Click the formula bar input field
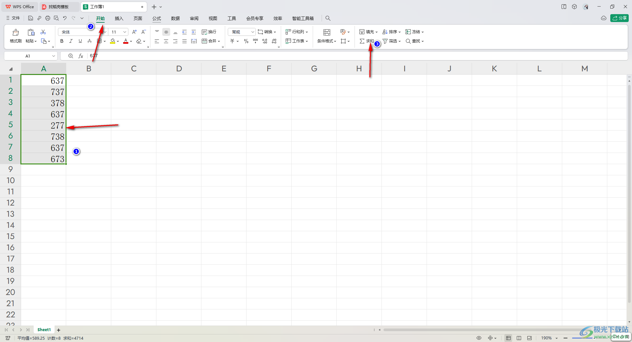The height and width of the screenshot is (342, 632). (357, 56)
